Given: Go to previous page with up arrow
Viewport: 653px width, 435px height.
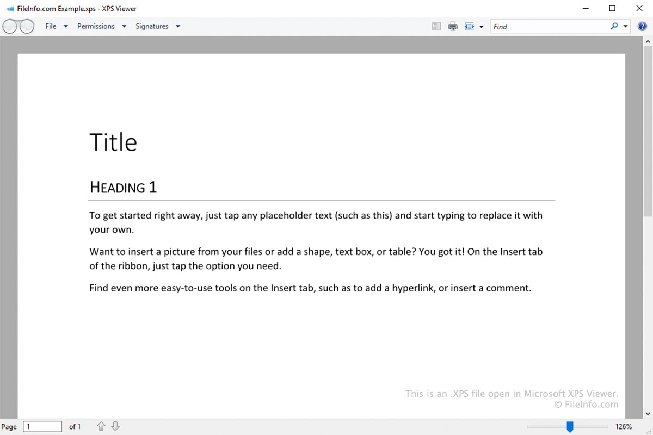Looking at the screenshot, I should pos(101,427).
